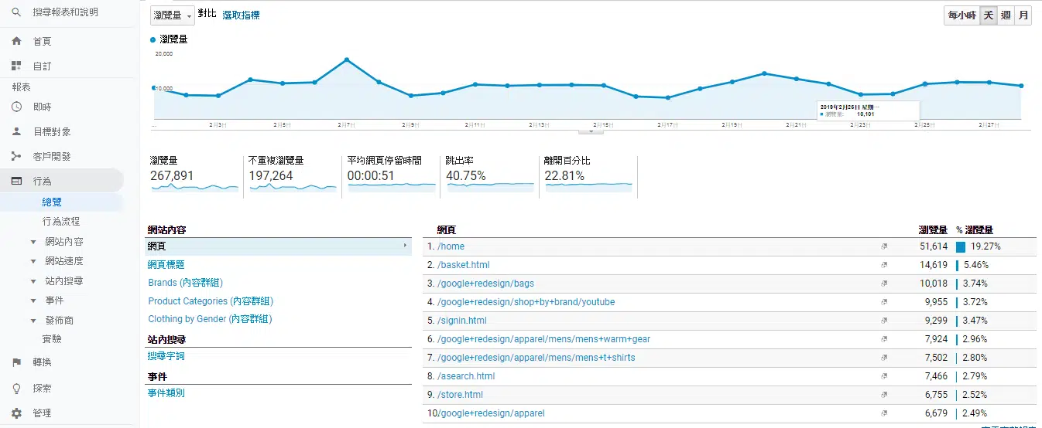This screenshot has width=1042, height=428.
Task: Switch chart to 月 granularity
Action: tap(1023, 15)
